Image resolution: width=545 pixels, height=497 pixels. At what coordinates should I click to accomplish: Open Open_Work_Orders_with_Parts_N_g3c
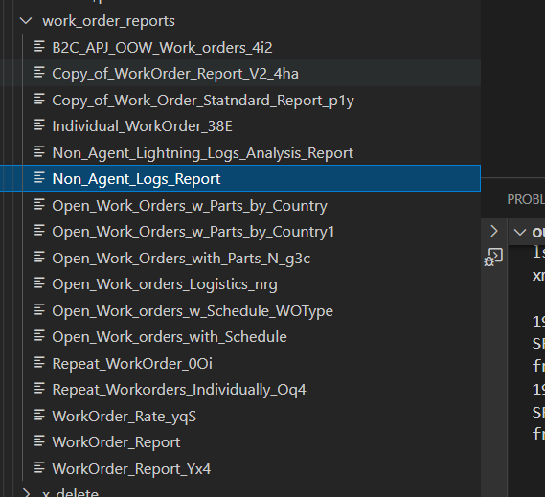click(181, 259)
